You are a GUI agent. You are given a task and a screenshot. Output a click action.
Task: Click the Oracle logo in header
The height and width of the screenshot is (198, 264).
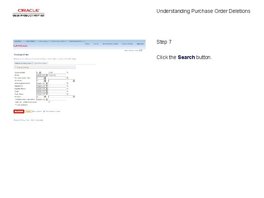tap(21, 46)
